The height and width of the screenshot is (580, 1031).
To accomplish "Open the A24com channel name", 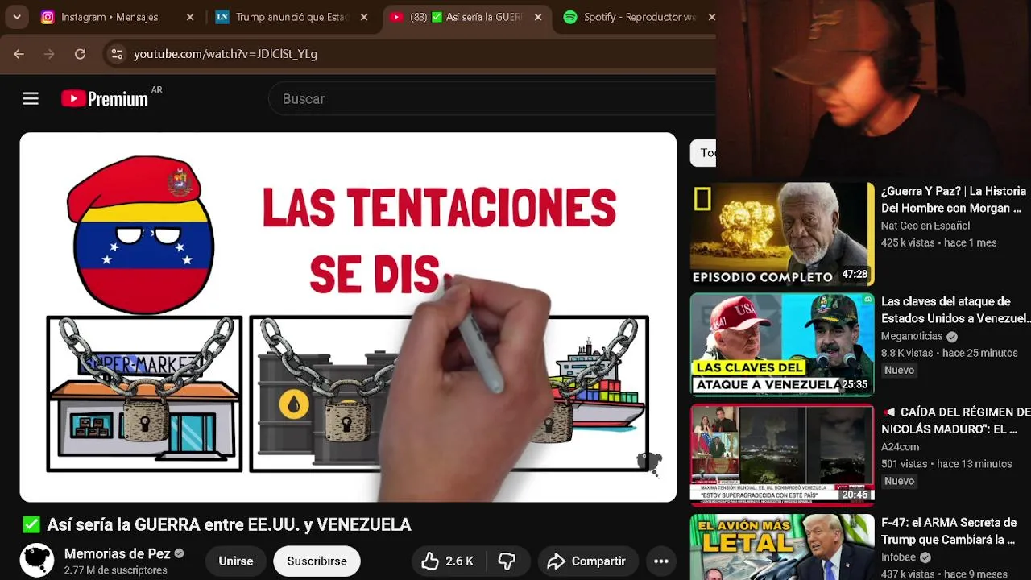I will pos(900,446).
